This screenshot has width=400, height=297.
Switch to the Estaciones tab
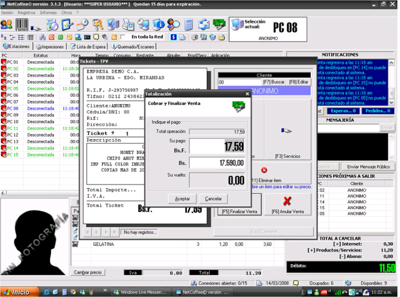click(x=16, y=47)
